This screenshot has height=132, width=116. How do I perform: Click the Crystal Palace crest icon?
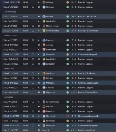pyautogui.click(x=44, y=102)
